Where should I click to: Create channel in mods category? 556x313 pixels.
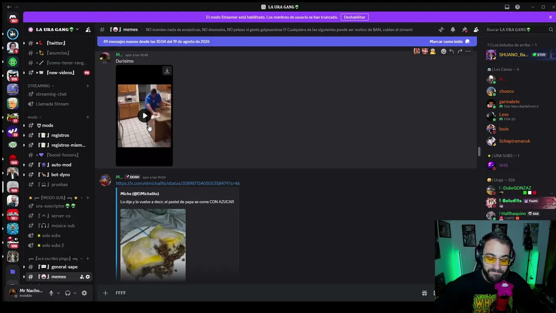point(88,117)
